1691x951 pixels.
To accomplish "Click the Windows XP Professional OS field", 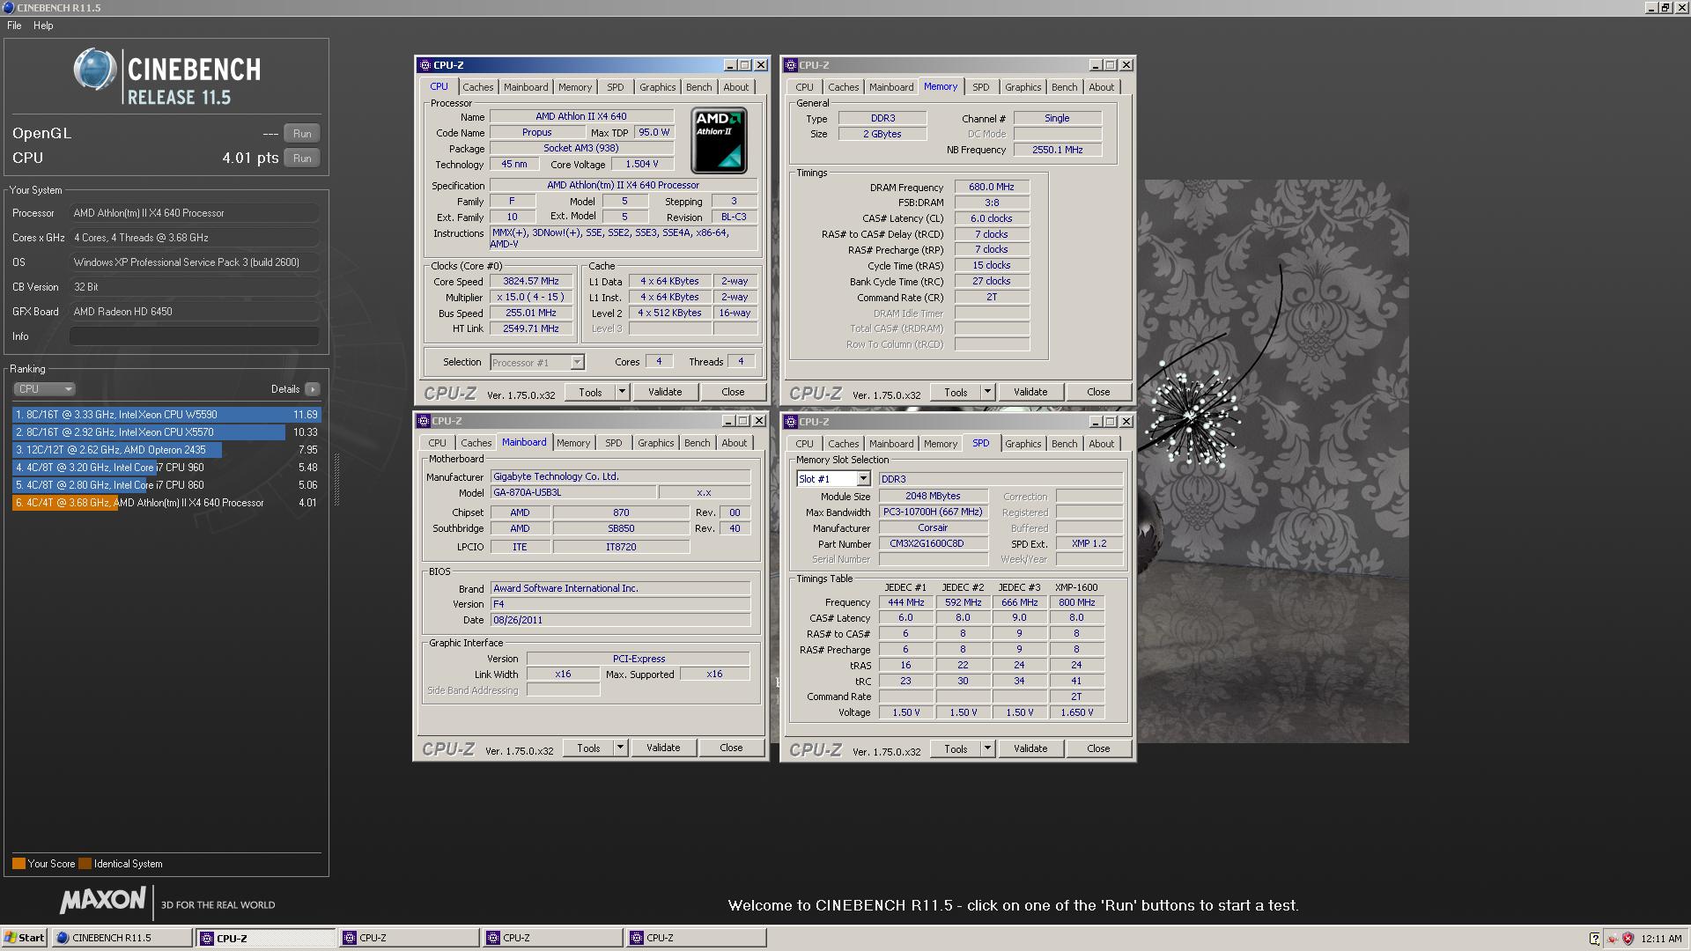I will 194,262.
